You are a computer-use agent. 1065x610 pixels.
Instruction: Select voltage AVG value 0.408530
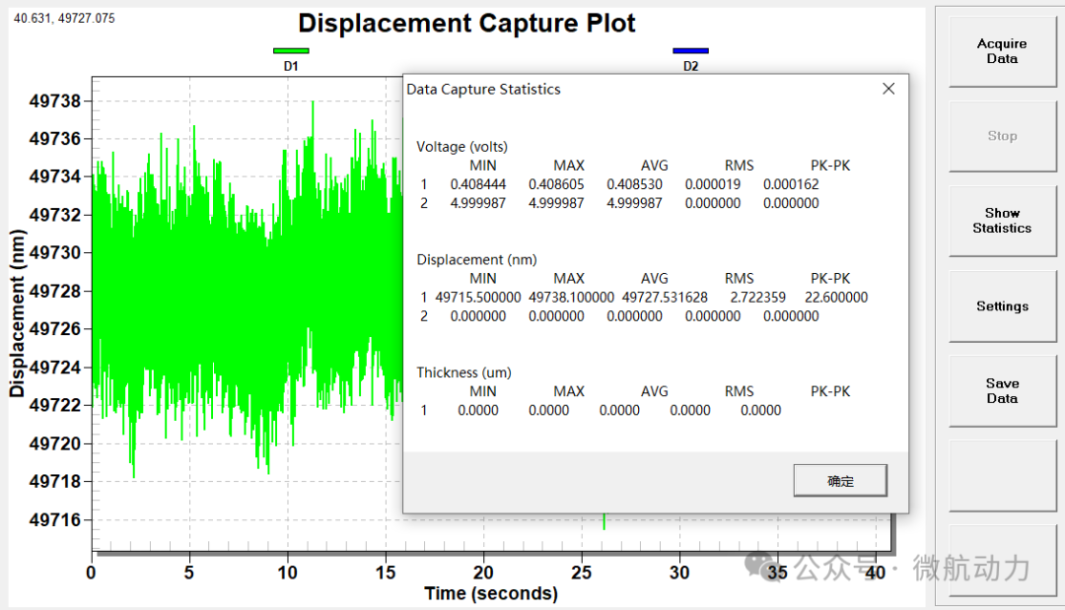pyautogui.click(x=634, y=184)
